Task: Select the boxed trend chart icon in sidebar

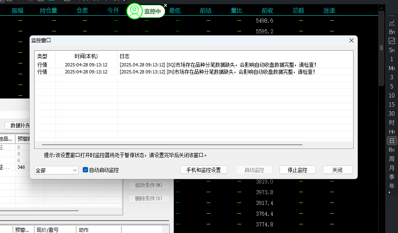Action: (x=392, y=41)
